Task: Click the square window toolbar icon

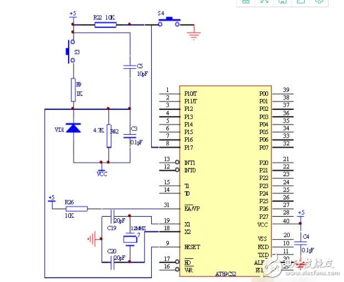Action: (x=301, y=2)
